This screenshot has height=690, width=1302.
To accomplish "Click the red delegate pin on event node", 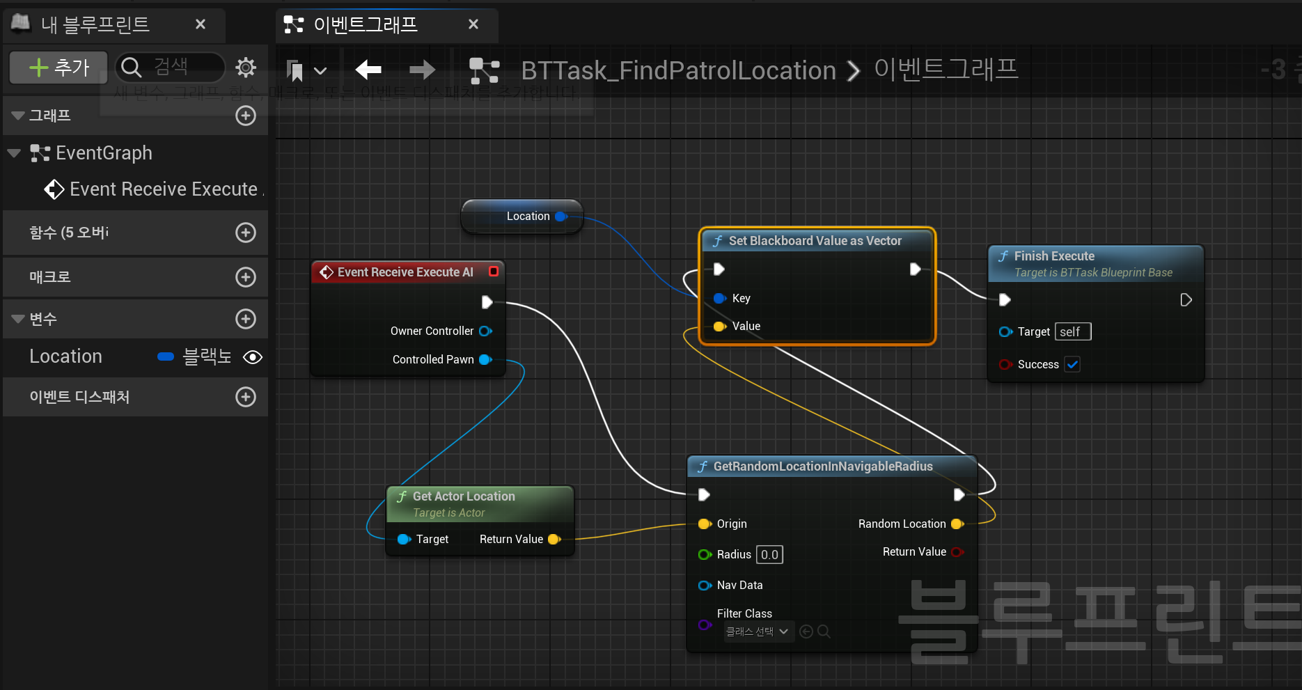I will point(494,272).
